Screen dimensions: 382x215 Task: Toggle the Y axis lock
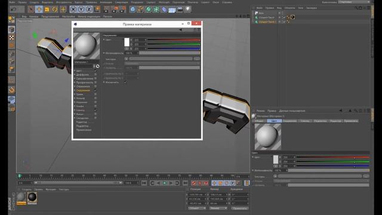point(81,10)
